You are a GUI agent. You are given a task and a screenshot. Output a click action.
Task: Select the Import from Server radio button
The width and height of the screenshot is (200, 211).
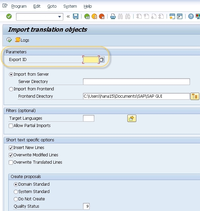tap(11, 74)
